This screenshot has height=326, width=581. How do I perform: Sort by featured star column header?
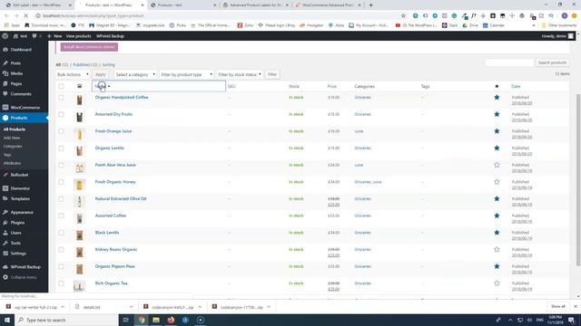(497, 87)
